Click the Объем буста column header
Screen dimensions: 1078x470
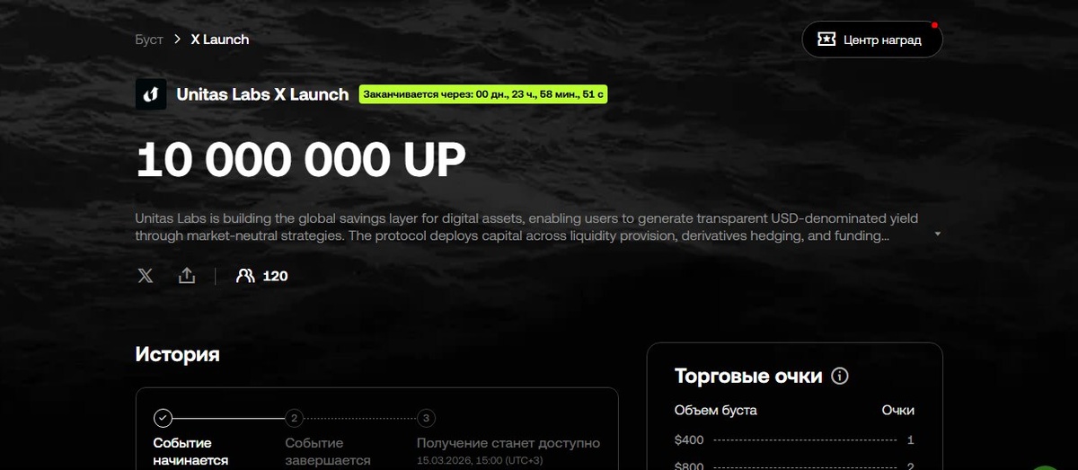pos(716,410)
